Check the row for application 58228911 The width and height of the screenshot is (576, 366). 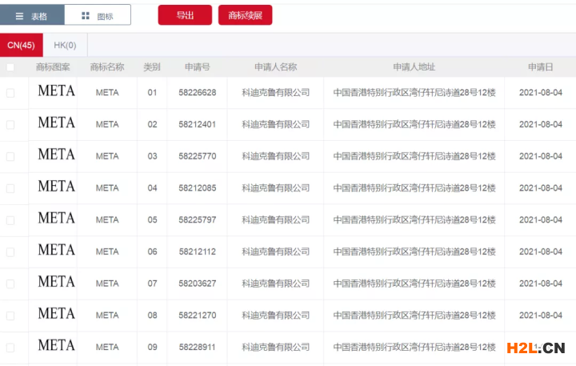10,348
